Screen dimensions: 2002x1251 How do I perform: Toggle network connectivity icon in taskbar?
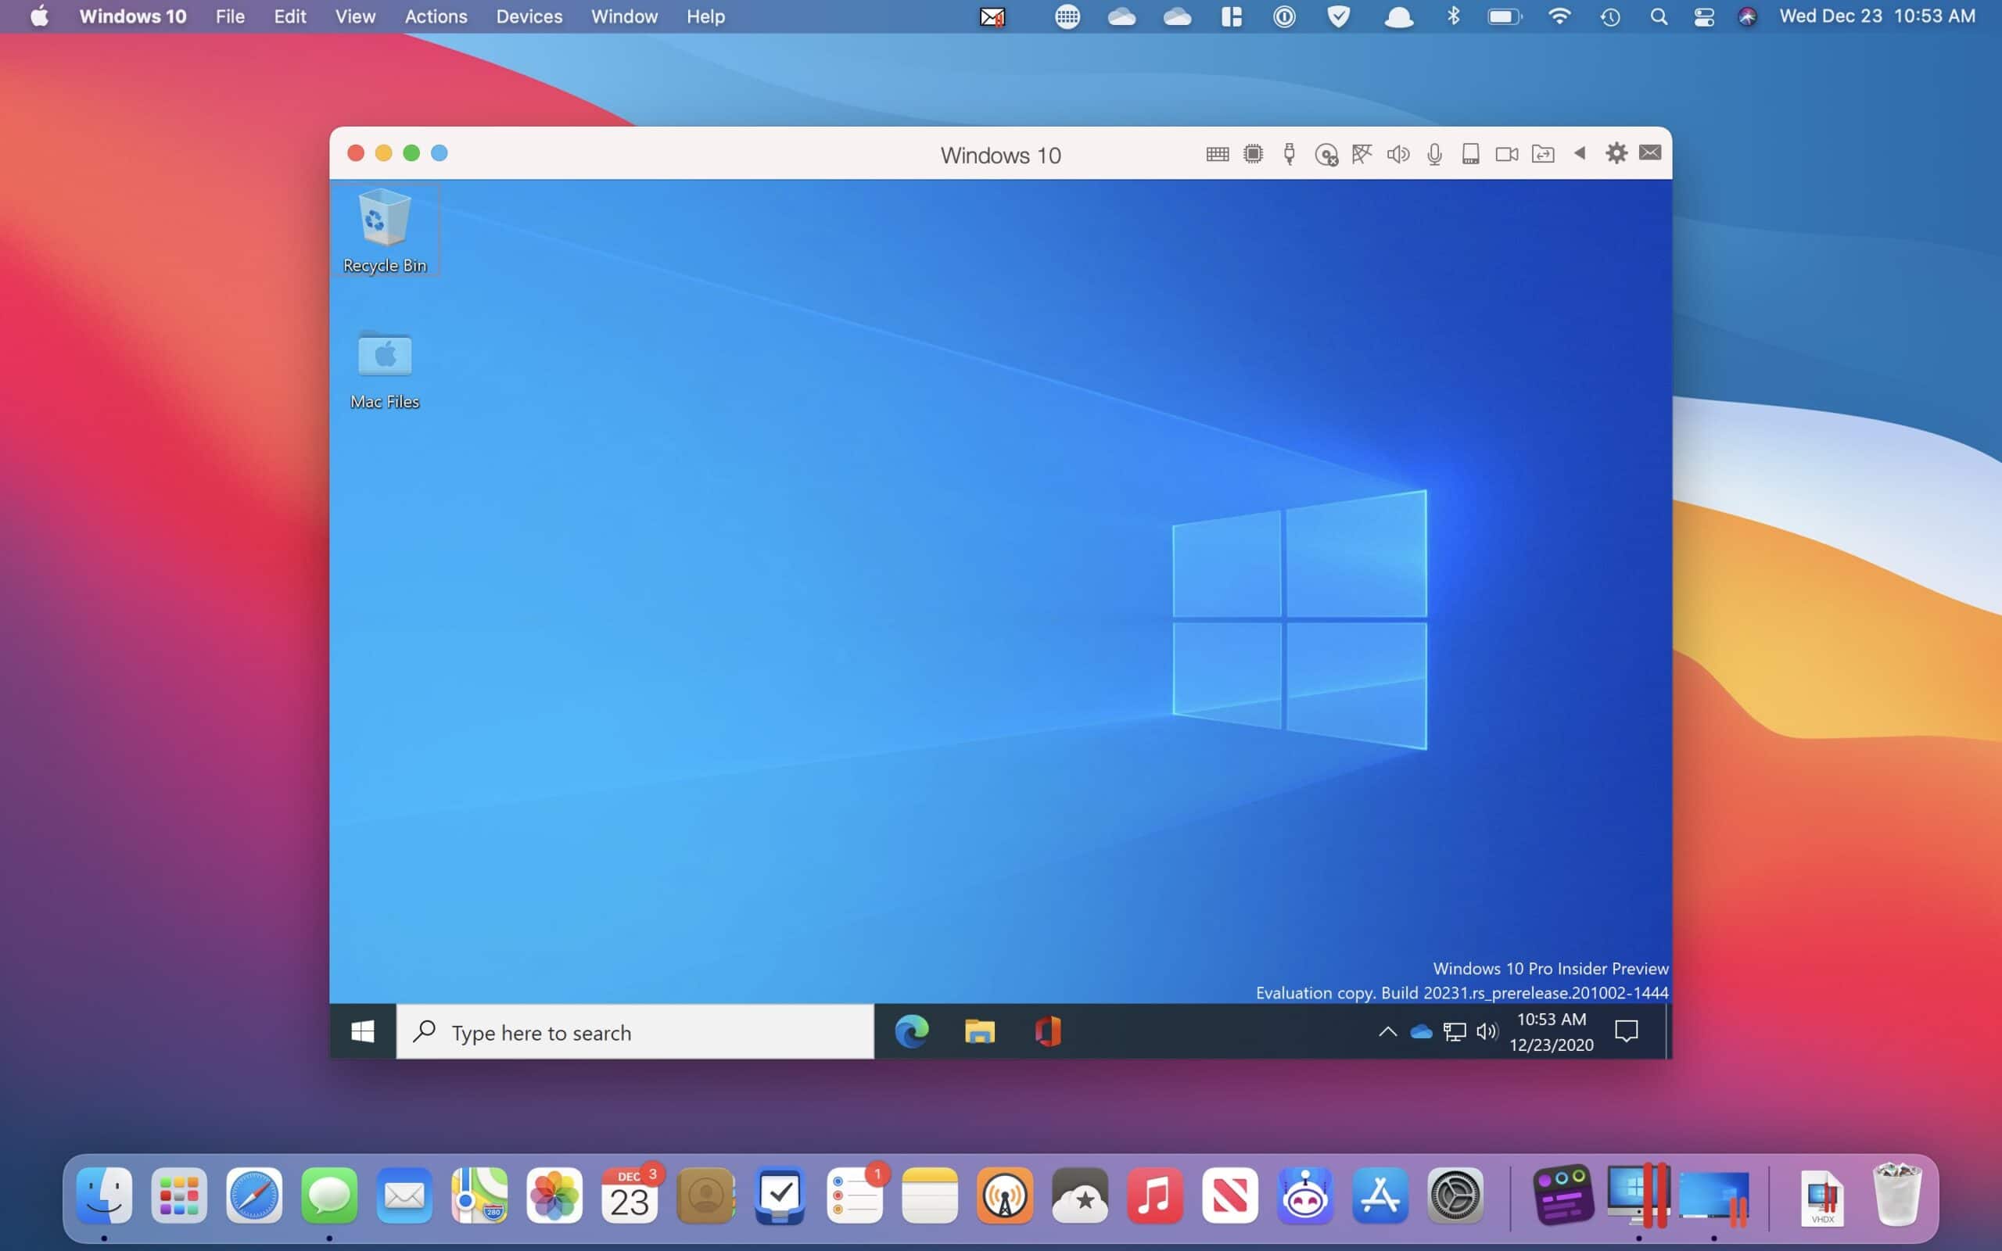[1453, 1031]
